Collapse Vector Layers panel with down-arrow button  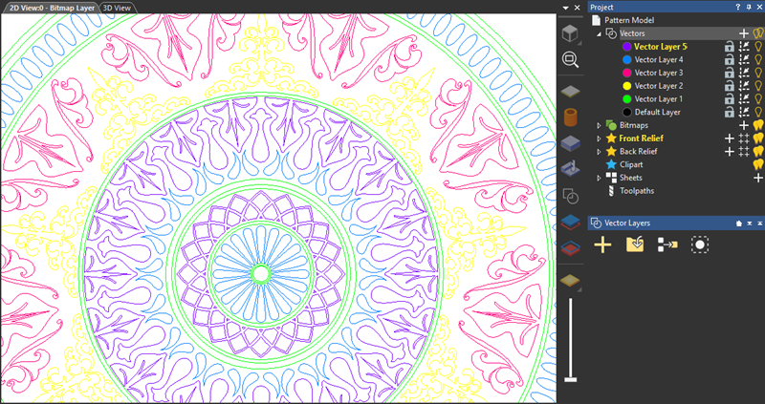pyautogui.click(x=750, y=223)
